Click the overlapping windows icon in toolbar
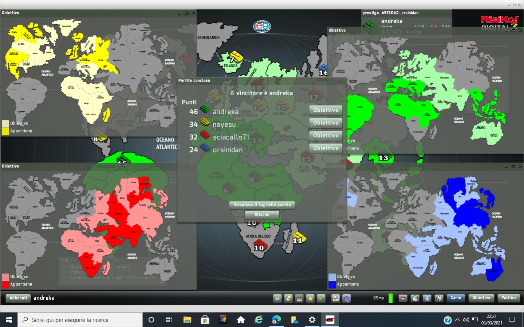 (335, 299)
